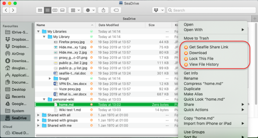Select SeaDrive in the sidebar
The width and height of the screenshot is (258, 138).
(x=15, y=118)
